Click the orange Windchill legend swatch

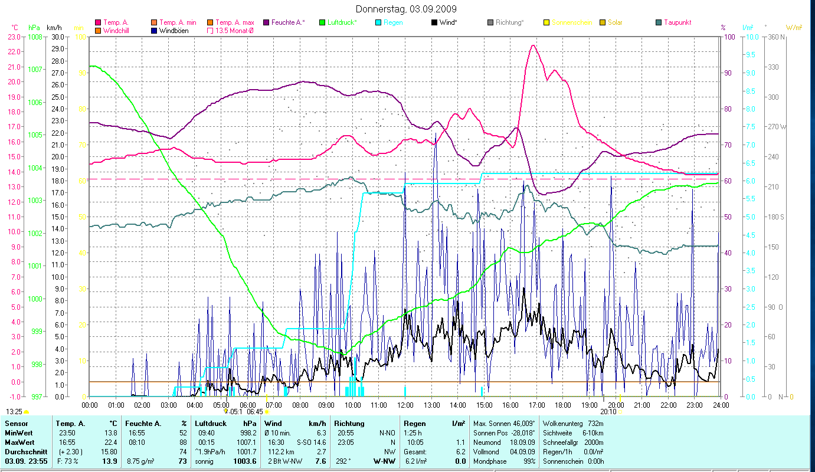tap(98, 31)
